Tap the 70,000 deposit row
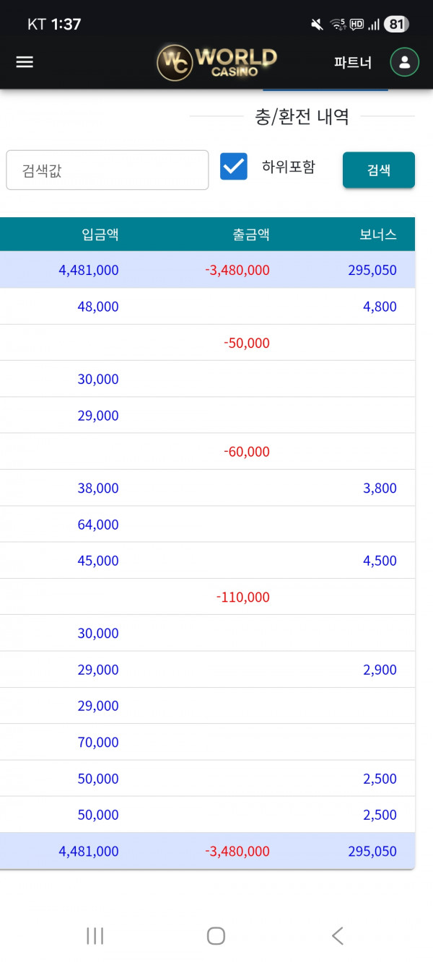 [x=98, y=743]
